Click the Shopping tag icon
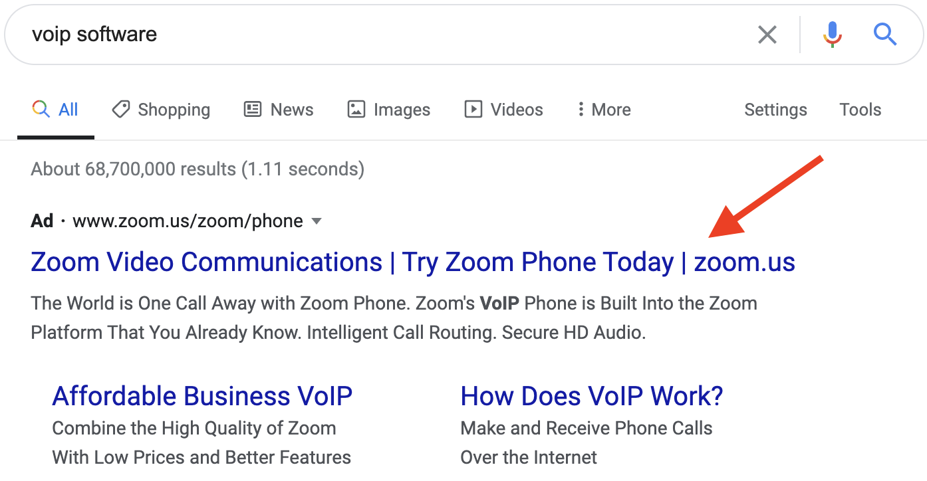The width and height of the screenshot is (927, 481). (121, 109)
